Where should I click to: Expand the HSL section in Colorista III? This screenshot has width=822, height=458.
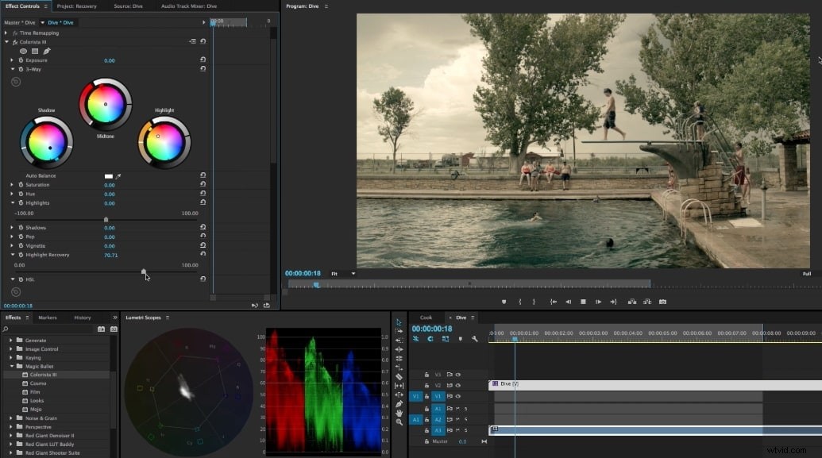point(14,279)
